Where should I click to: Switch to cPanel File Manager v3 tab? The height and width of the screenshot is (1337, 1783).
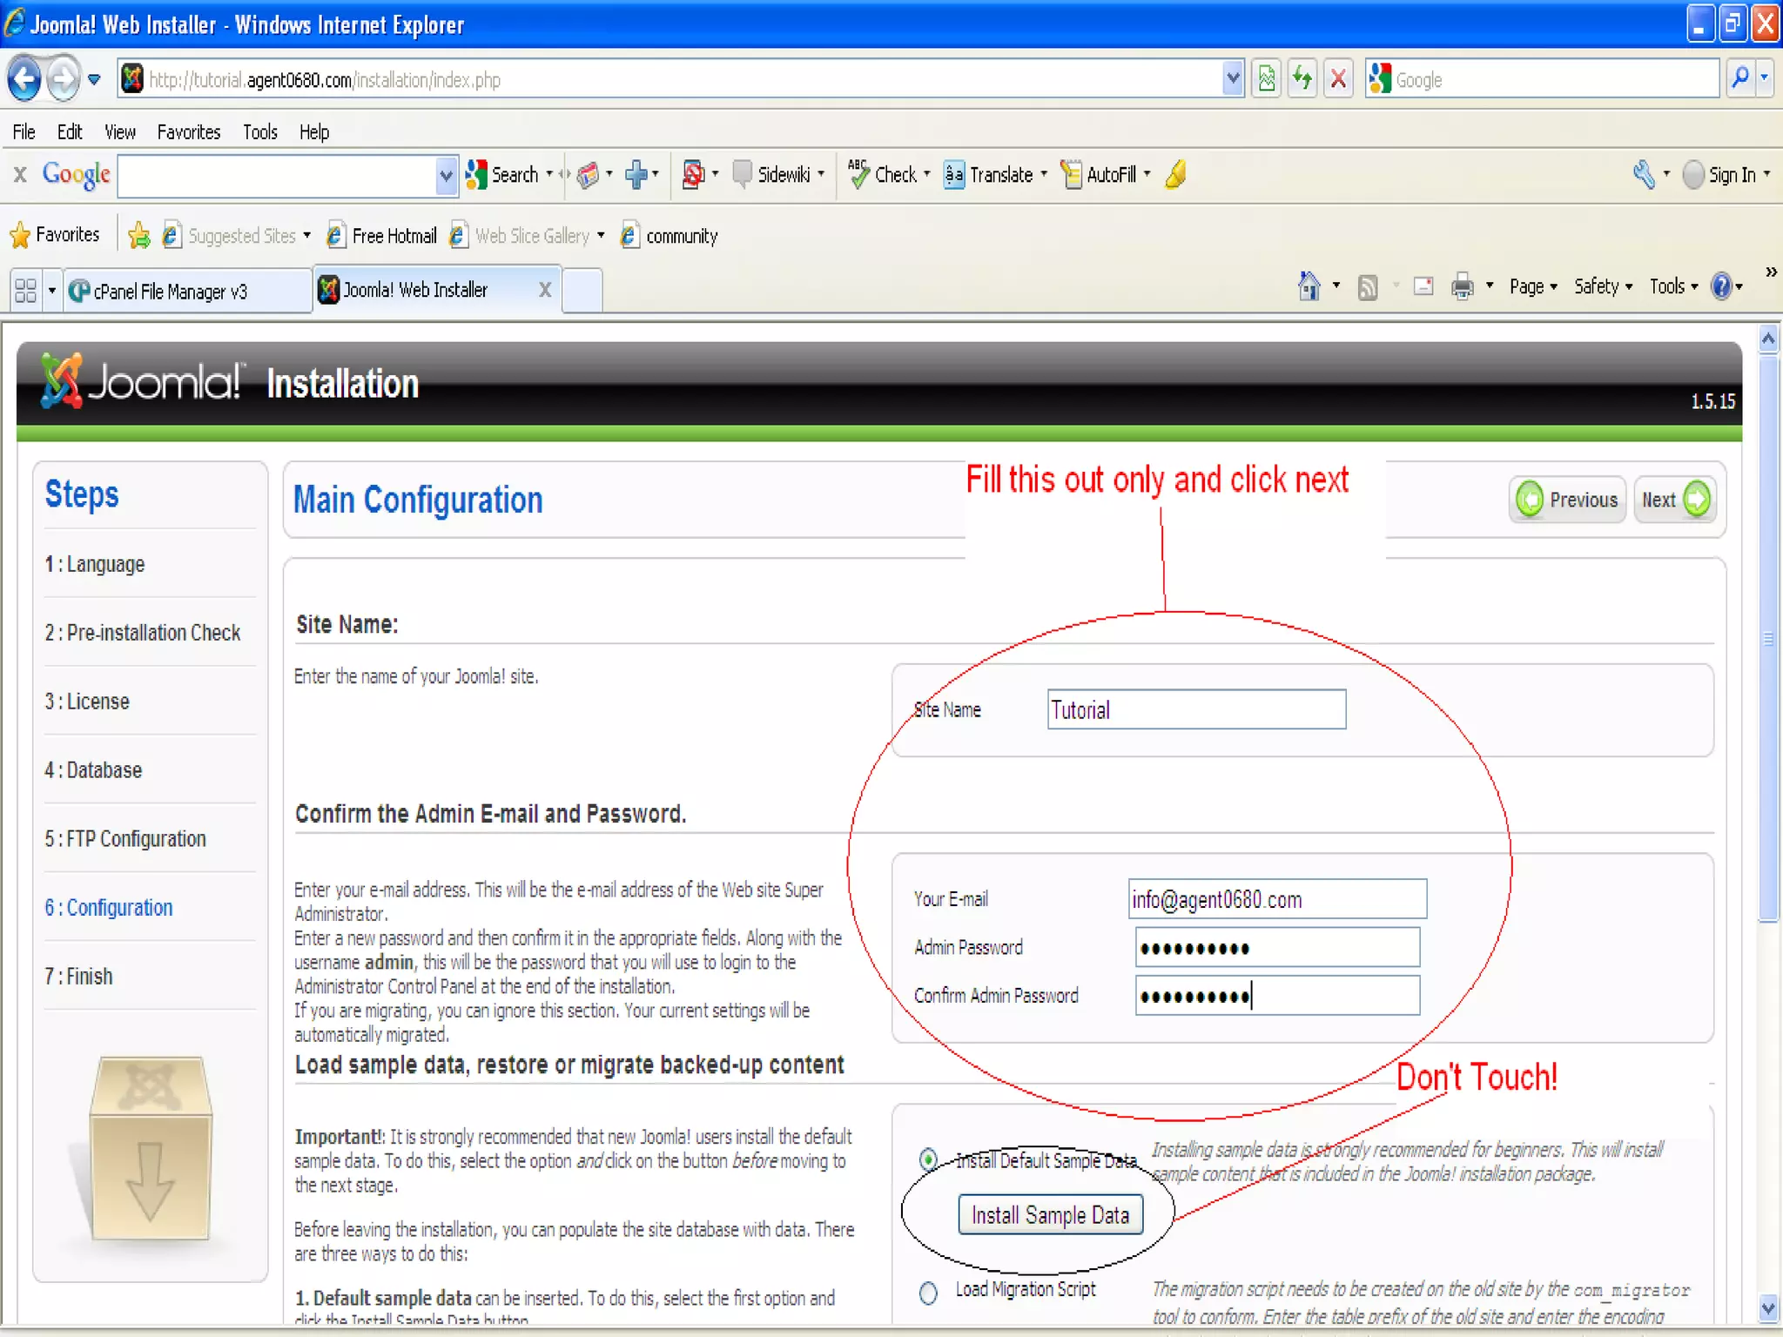171,291
